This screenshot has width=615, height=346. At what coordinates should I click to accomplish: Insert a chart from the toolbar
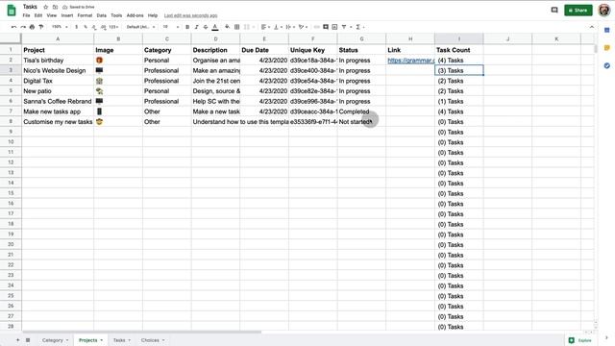[x=334, y=27]
